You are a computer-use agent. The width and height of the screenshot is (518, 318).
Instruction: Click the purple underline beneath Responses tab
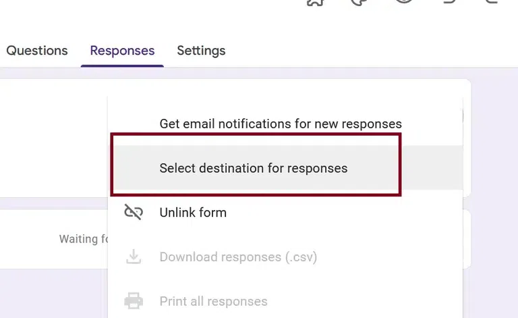(122, 66)
